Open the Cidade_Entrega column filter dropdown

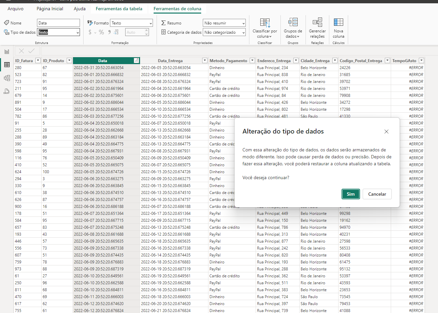click(x=335, y=60)
